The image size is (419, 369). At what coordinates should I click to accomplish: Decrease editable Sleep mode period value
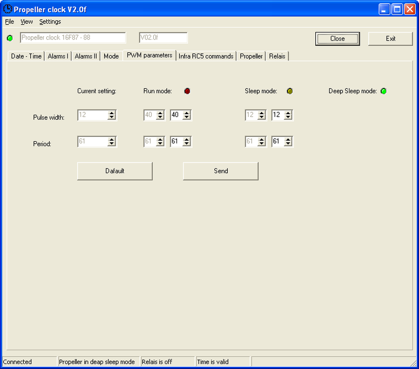tap(288, 144)
